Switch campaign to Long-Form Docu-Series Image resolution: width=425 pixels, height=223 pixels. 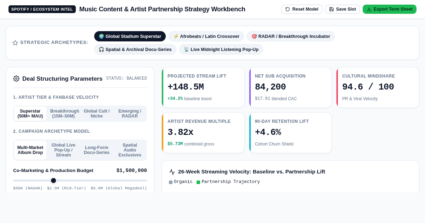coord(97,150)
